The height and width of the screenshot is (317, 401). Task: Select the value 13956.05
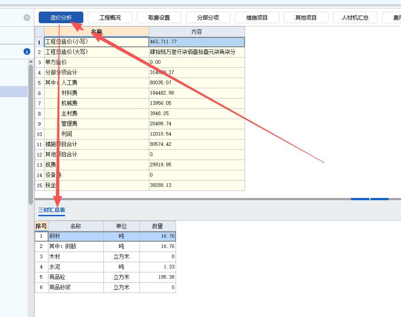coord(196,103)
